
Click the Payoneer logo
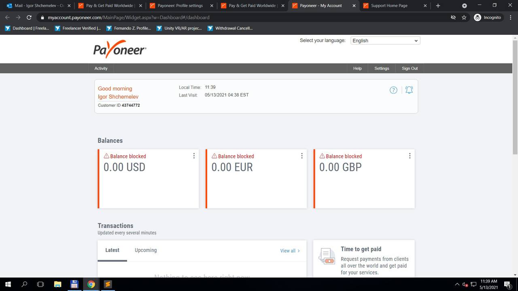120,49
